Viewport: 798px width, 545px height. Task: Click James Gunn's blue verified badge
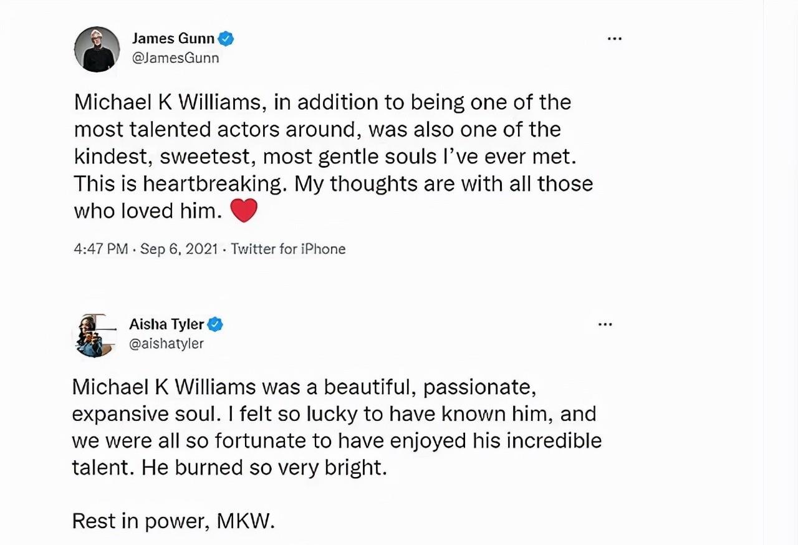(226, 39)
